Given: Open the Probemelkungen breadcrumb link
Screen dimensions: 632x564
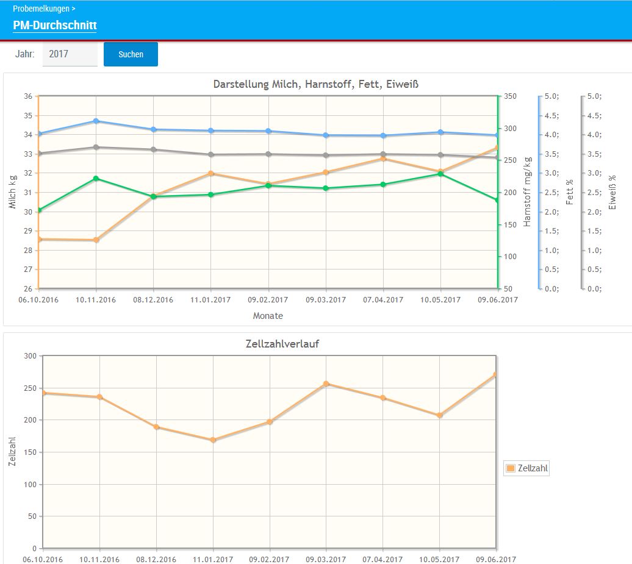Looking at the screenshot, I should [x=40, y=9].
